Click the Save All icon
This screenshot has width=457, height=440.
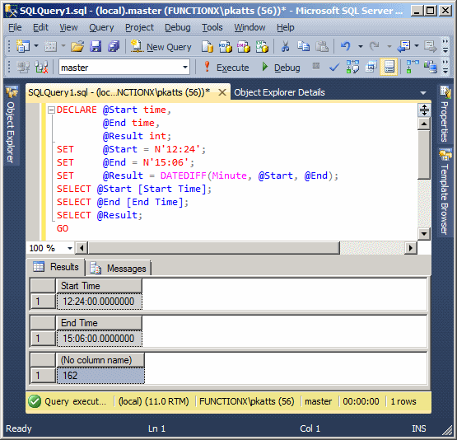click(114, 46)
